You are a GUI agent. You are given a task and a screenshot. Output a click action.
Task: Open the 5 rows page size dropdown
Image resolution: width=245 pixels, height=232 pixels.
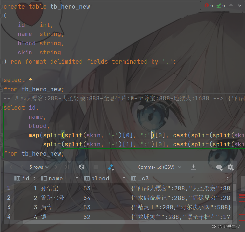39,167
